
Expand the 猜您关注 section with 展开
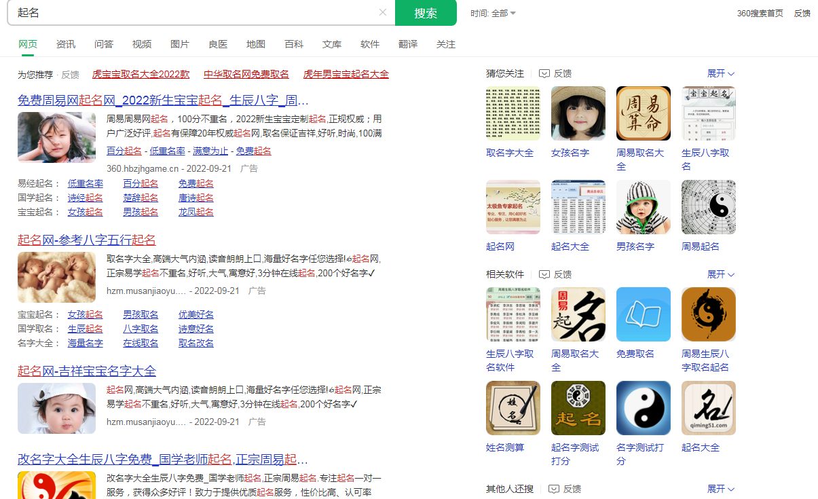(721, 73)
